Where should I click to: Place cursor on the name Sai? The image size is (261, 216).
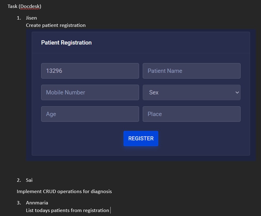click(29, 180)
